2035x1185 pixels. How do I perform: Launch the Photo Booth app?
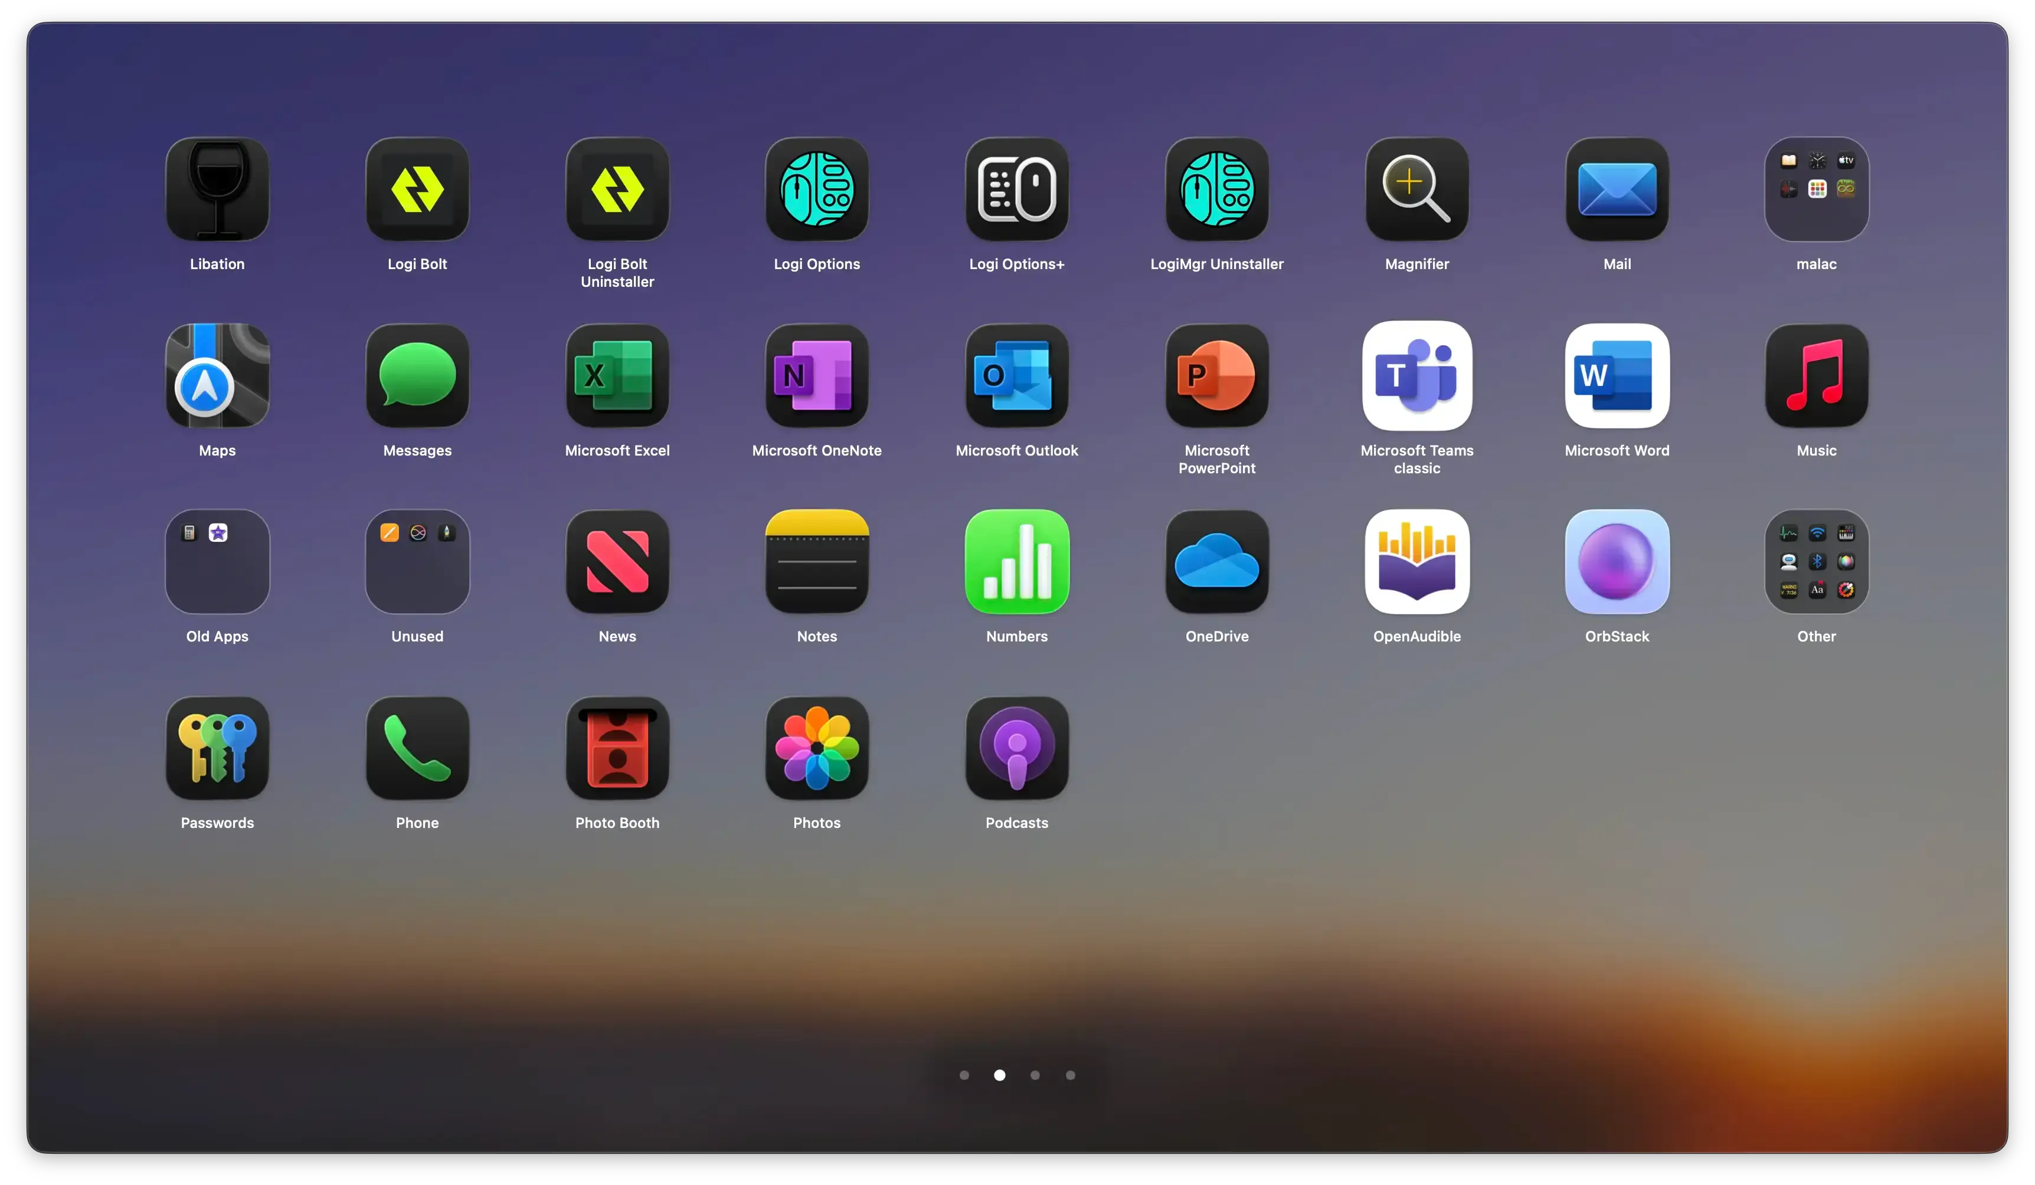coord(618,748)
